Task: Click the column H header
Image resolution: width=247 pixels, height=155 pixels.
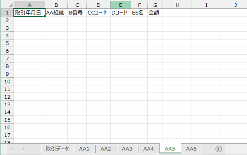Action: 177,5
